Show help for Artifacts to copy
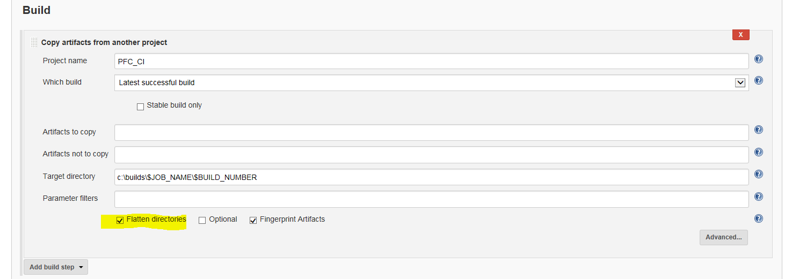The height and width of the screenshot is (279, 792). 759,130
